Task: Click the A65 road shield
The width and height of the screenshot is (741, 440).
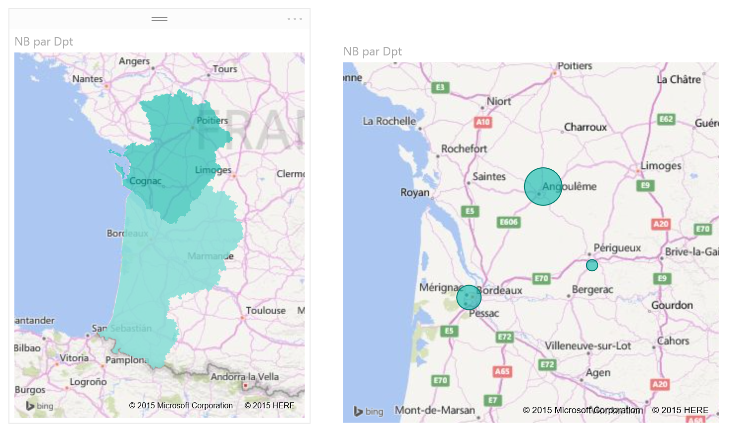Action: click(502, 371)
